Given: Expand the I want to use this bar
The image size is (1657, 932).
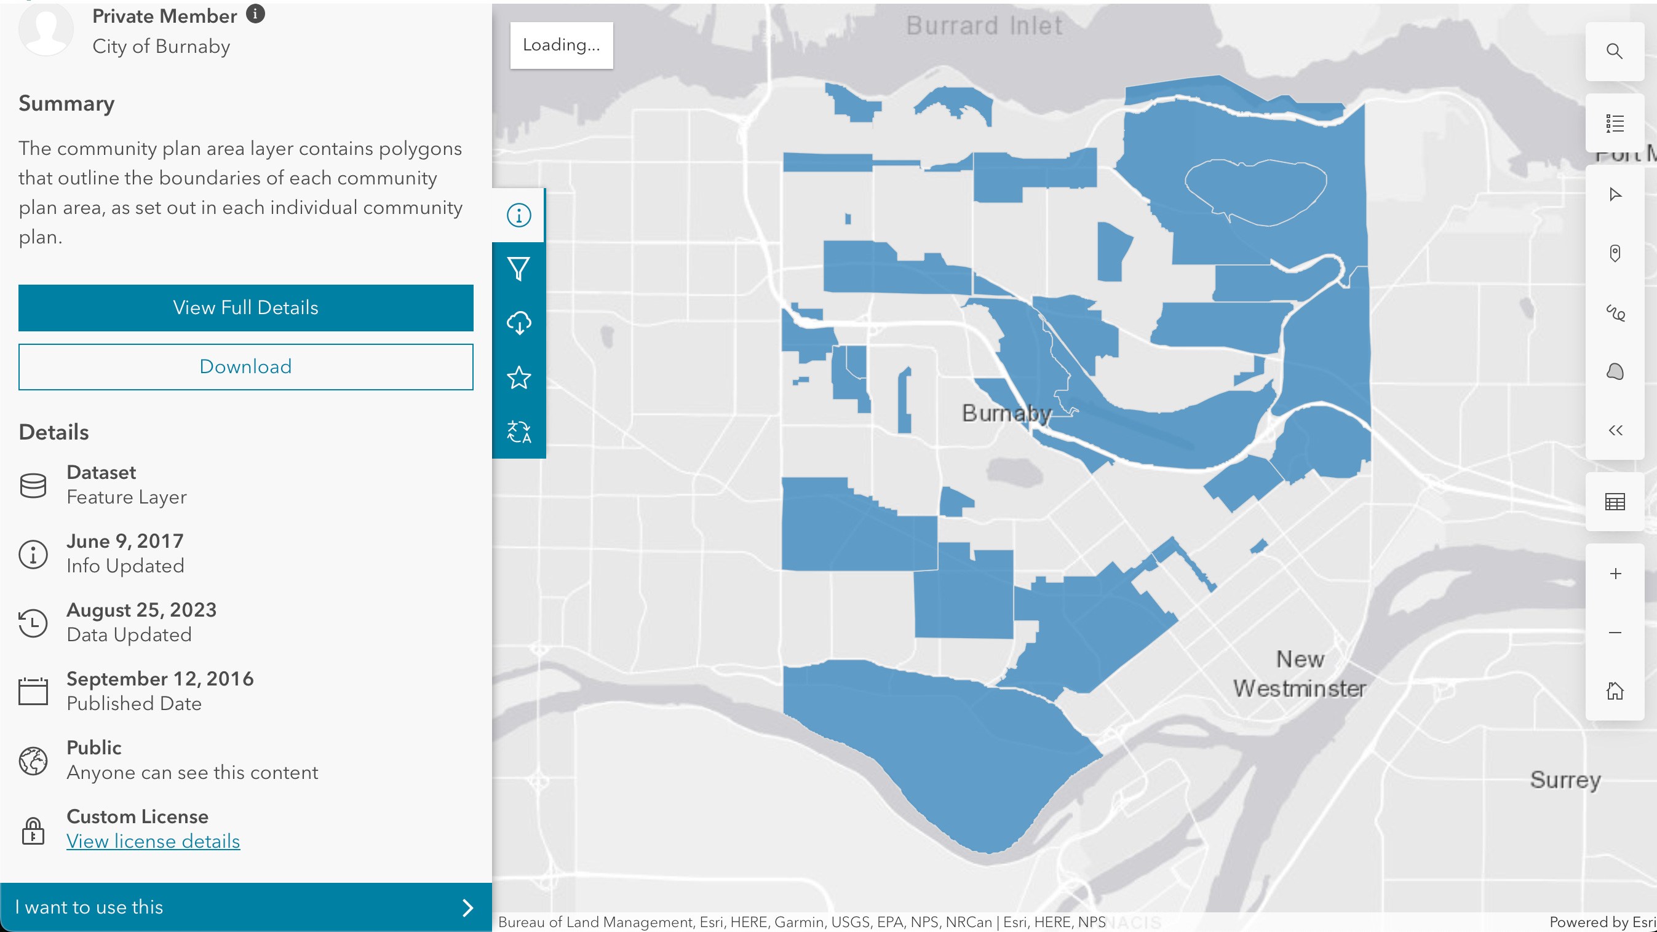Looking at the screenshot, I should pos(245,907).
